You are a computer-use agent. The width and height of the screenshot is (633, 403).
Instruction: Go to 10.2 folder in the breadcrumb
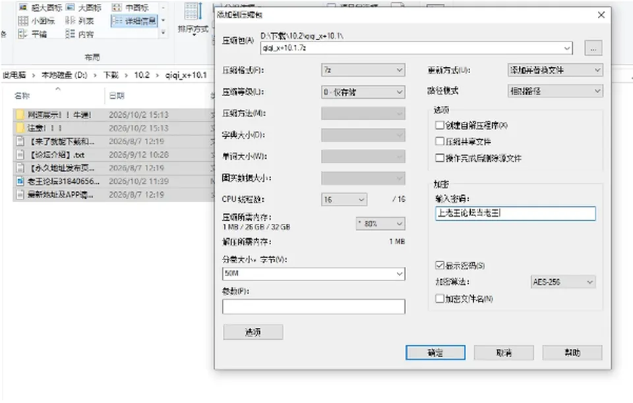(x=142, y=75)
